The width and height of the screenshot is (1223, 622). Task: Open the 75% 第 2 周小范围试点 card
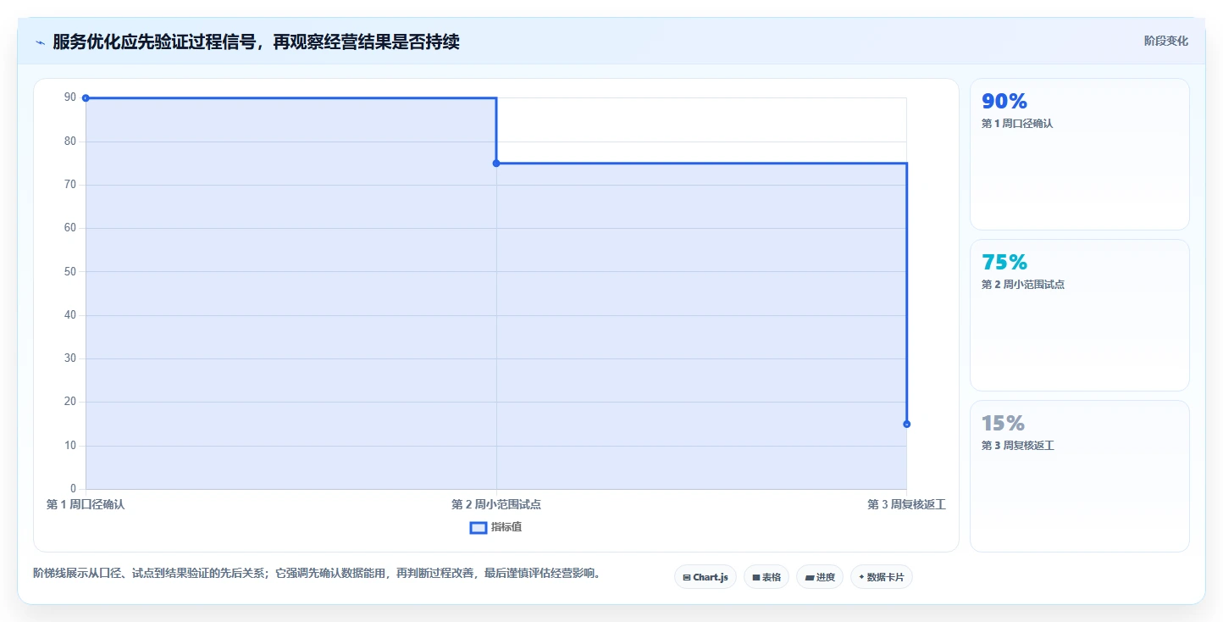1080,315
